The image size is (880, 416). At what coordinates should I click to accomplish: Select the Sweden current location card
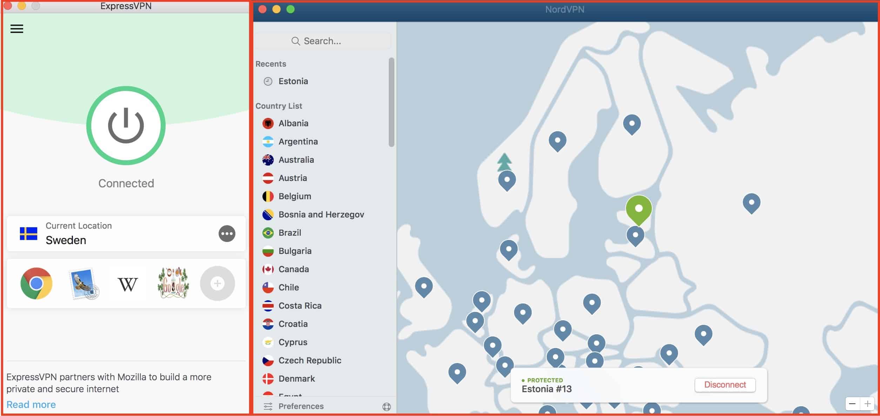[x=126, y=234]
